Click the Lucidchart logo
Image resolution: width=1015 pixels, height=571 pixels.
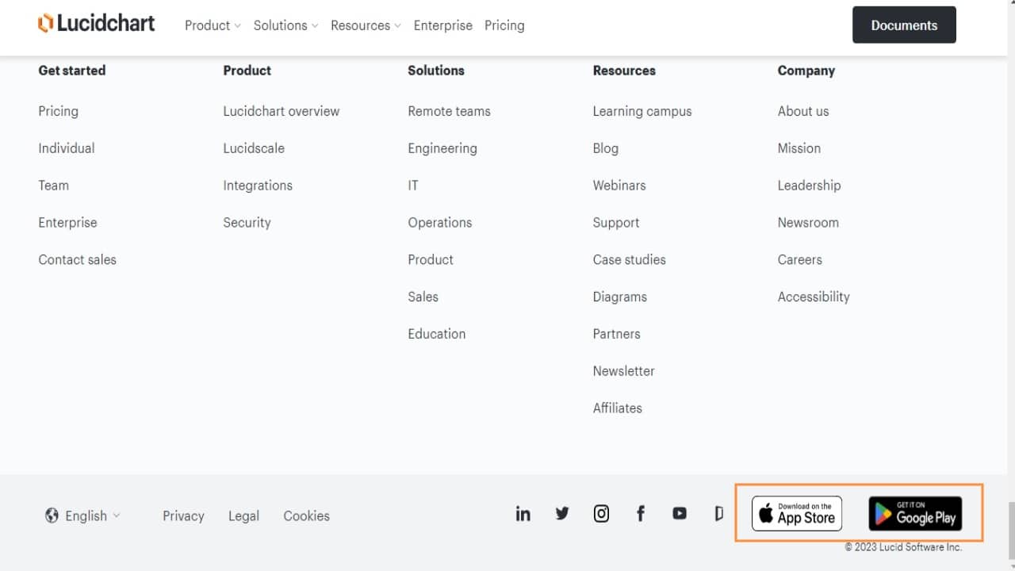click(x=96, y=24)
